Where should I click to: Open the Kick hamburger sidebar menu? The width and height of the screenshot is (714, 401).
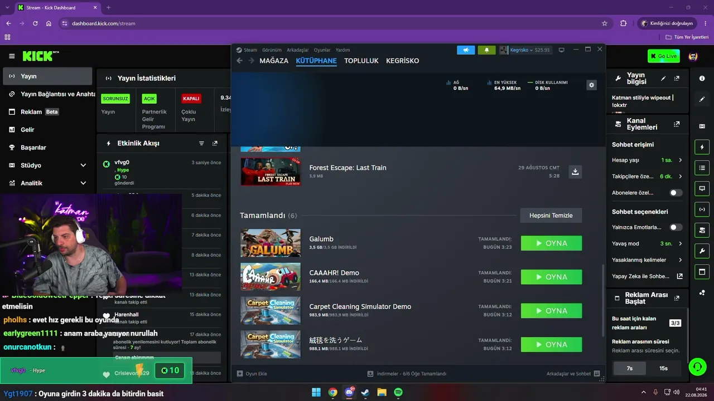[x=12, y=56]
